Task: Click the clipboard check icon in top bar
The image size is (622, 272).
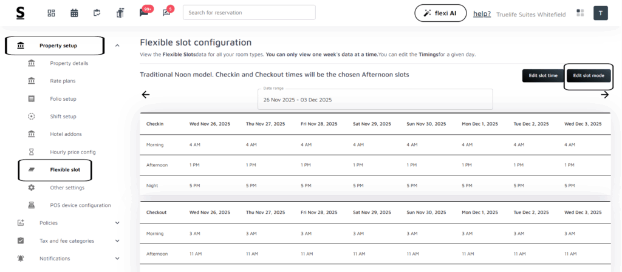Action: tap(97, 13)
